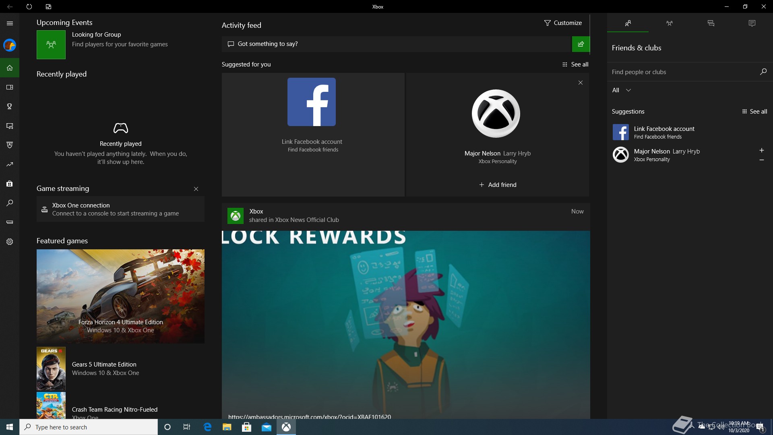Click the green share post button

pyautogui.click(x=581, y=44)
